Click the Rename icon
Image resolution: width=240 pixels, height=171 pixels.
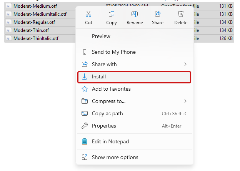135,14
